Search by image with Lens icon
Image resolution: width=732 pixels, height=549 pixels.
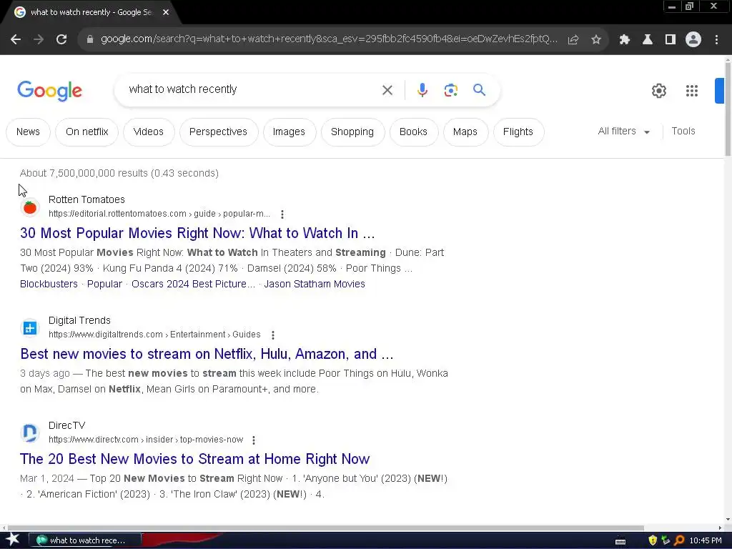(450, 90)
